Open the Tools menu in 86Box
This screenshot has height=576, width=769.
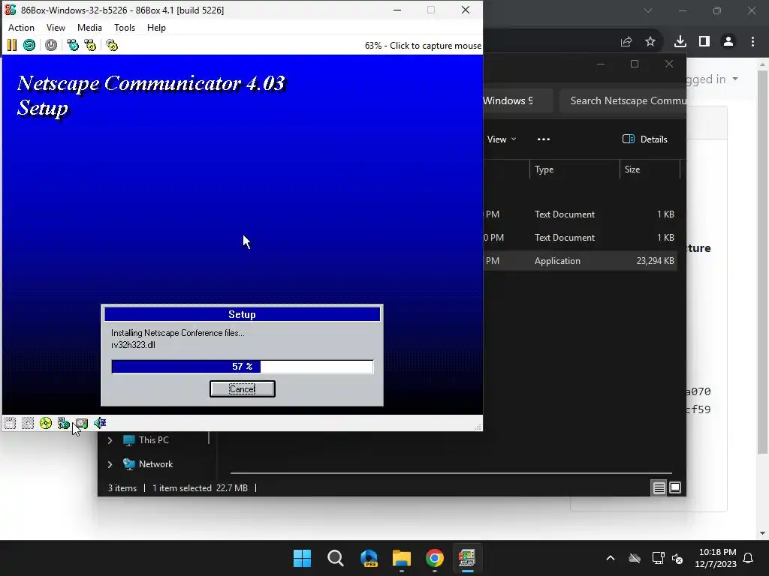[125, 28]
